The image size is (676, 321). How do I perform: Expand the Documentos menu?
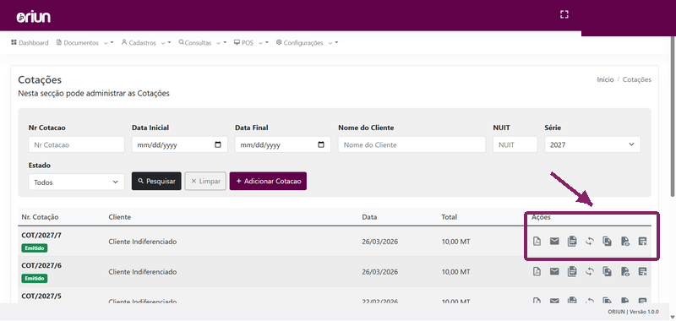84,42
